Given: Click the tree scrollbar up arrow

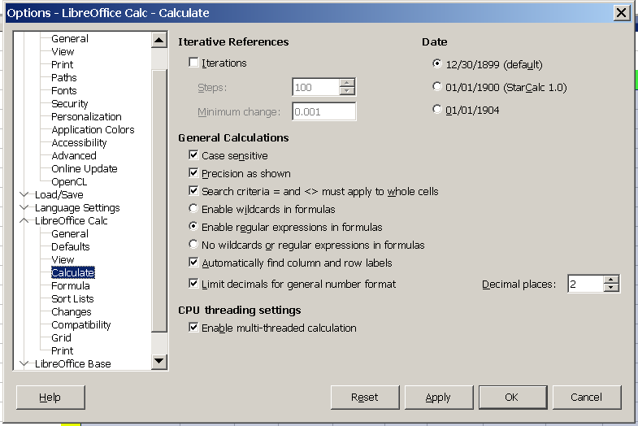Looking at the screenshot, I should coord(159,40).
